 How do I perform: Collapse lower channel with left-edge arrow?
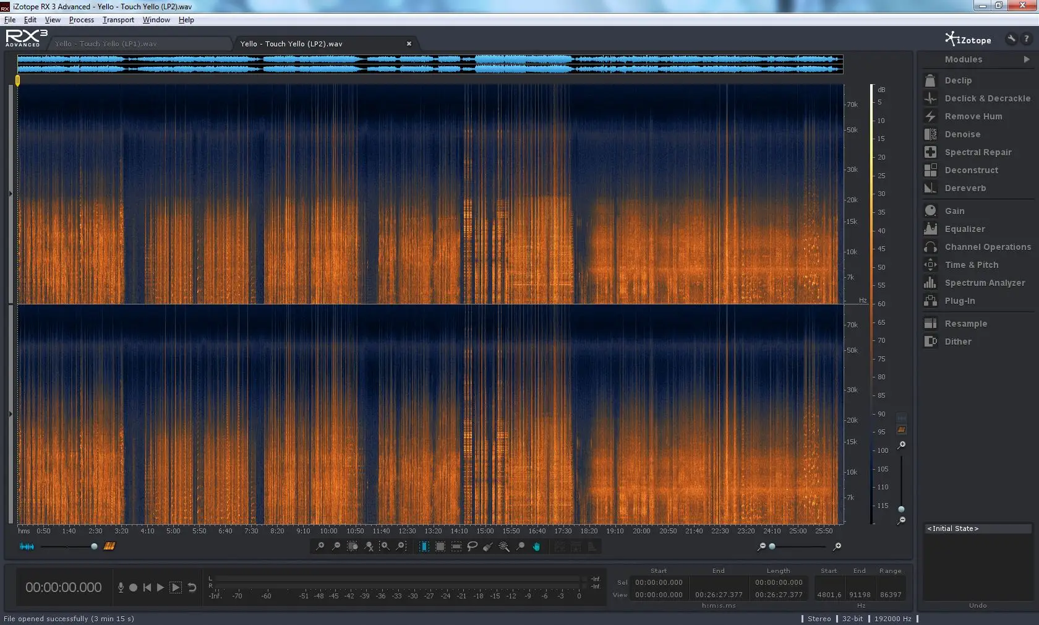(x=11, y=414)
